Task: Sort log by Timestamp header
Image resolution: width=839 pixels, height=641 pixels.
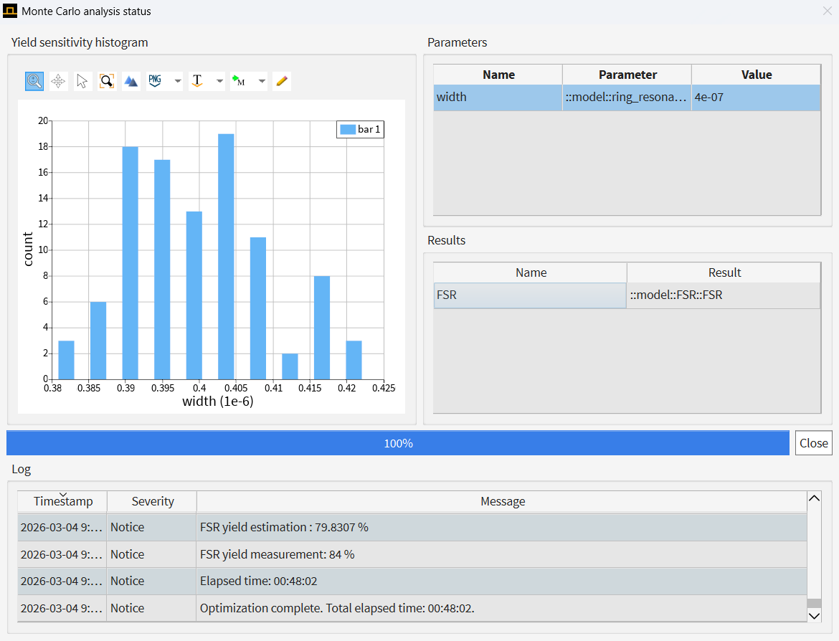Action: coord(62,501)
